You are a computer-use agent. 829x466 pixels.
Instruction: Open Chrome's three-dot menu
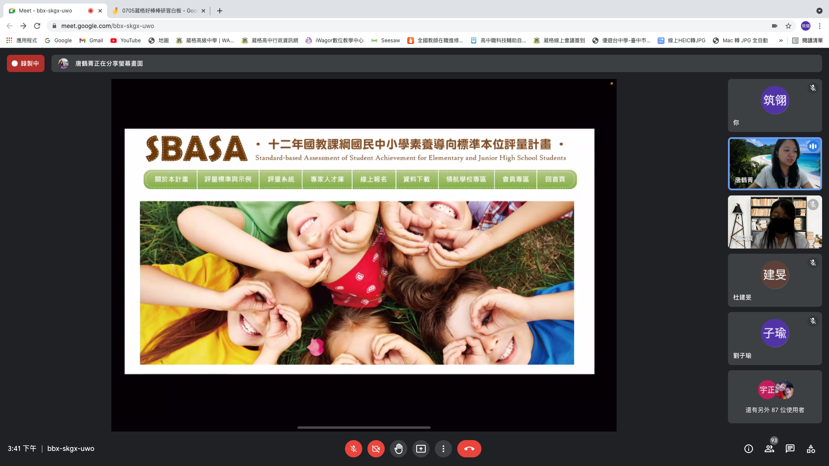click(820, 26)
